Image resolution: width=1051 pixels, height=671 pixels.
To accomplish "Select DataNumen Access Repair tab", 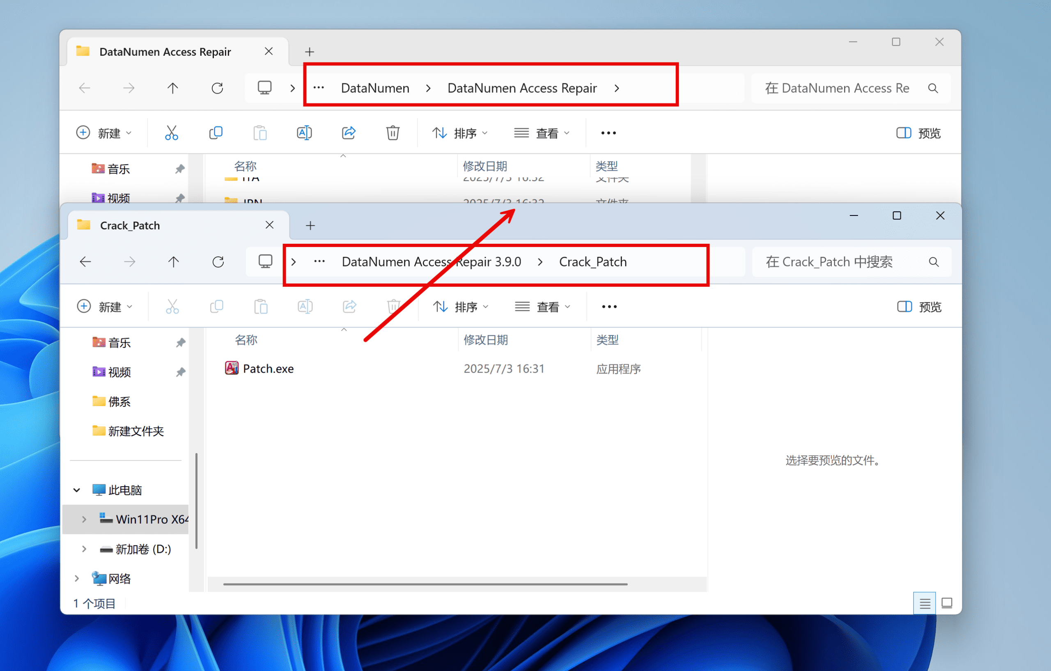I will pos(165,52).
